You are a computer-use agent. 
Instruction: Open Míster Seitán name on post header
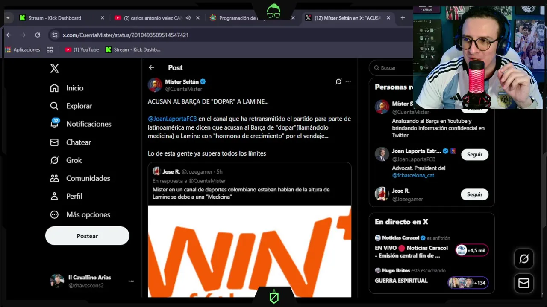pyautogui.click(x=182, y=81)
